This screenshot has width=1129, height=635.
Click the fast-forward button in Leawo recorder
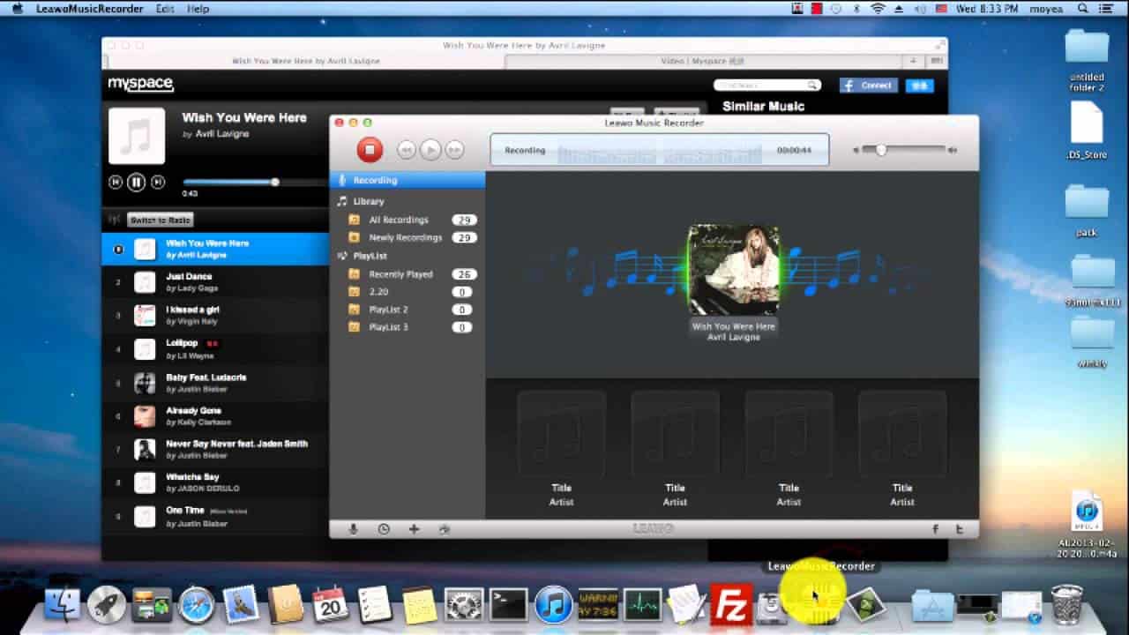pyautogui.click(x=454, y=150)
